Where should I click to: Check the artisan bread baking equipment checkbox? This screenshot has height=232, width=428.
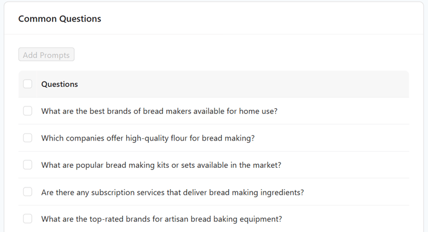(28, 219)
